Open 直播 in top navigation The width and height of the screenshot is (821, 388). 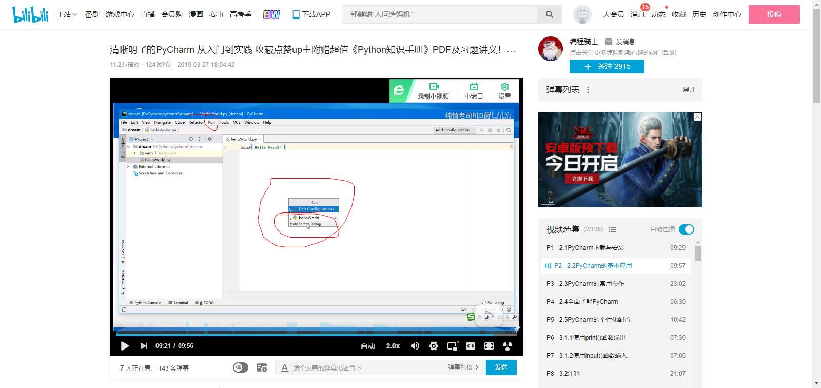148,14
